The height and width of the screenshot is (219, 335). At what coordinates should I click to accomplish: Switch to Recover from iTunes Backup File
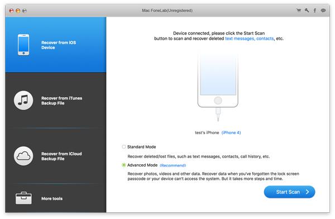tap(55, 101)
